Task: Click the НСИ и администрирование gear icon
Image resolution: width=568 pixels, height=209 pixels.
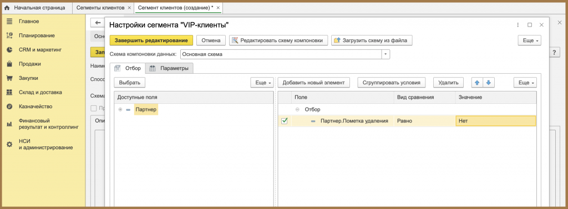Action: [x=9, y=144]
